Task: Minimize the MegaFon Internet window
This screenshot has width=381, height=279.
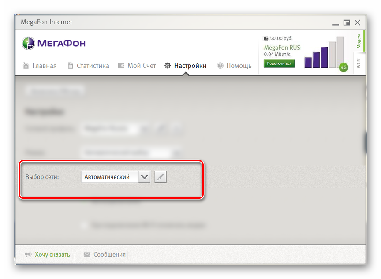Action: point(336,24)
